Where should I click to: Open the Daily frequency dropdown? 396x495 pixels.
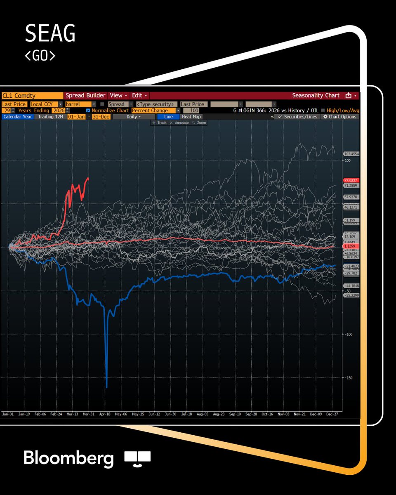pyautogui.click(x=134, y=117)
